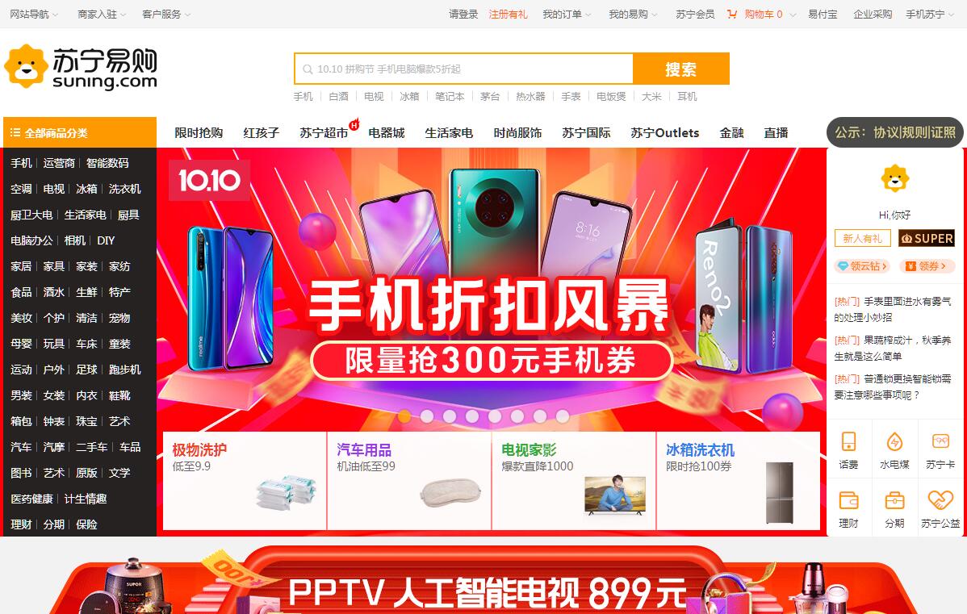The height and width of the screenshot is (614, 967).
Task: Click the 领券 coupon button
Action: tap(927, 266)
